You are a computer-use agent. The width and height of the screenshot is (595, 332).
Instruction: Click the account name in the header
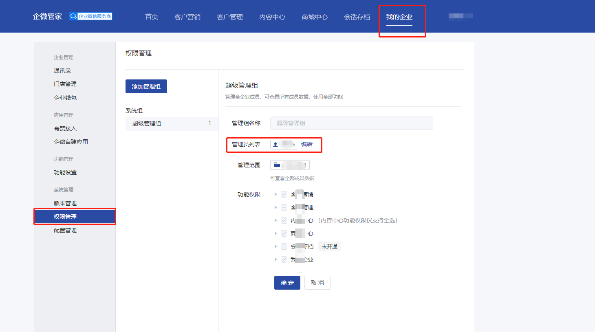coord(461,16)
